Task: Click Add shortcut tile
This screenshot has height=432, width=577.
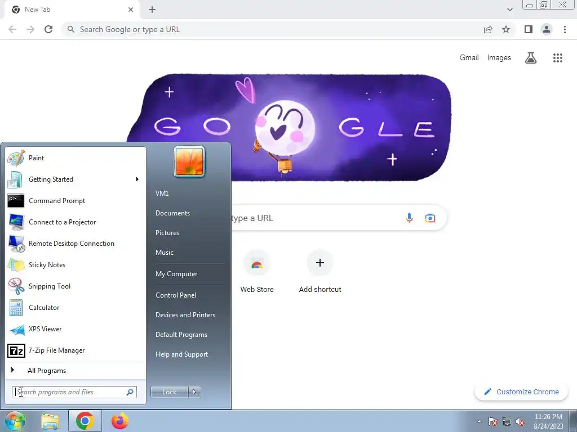Action: (x=320, y=272)
